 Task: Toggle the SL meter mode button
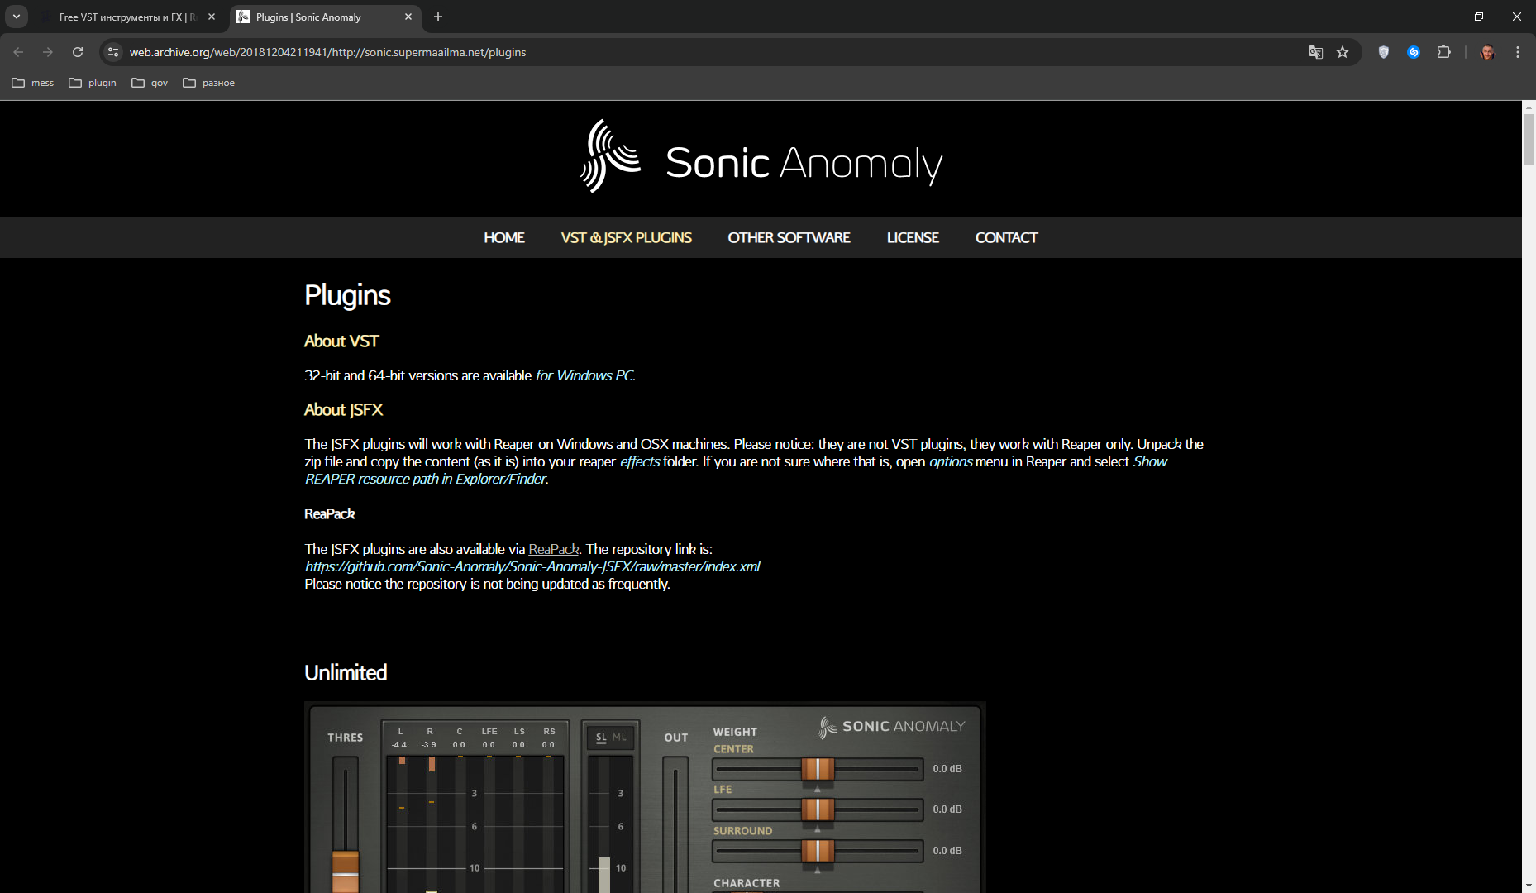pyautogui.click(x=601, y=738)
